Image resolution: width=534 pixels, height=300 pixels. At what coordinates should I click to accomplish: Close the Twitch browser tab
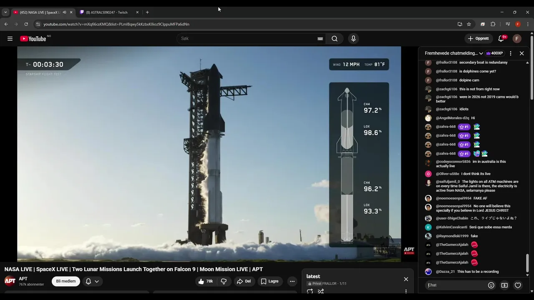[x=137, y=12]
